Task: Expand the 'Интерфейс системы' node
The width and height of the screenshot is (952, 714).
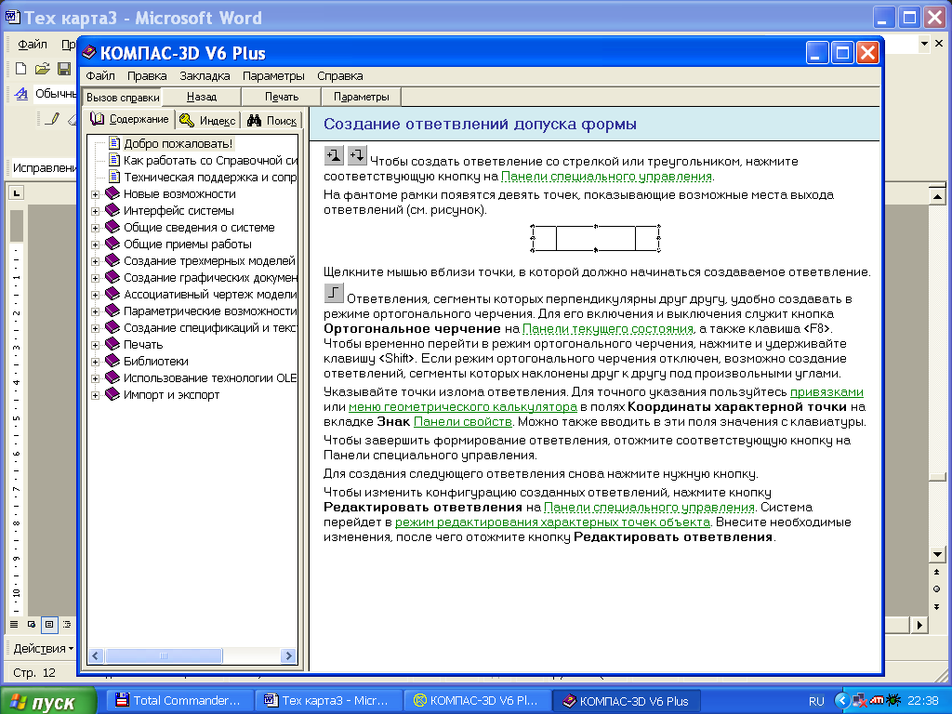Action: tap(96, 211)
